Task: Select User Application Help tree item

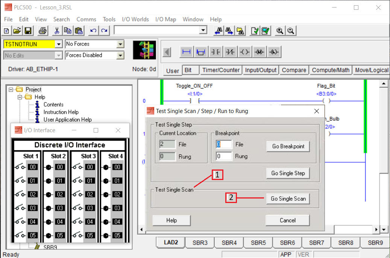Action: click(68, 119)
